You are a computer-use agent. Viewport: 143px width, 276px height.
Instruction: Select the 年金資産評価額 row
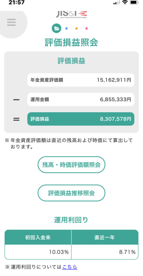pyautogui.click(x=81, y=80)
